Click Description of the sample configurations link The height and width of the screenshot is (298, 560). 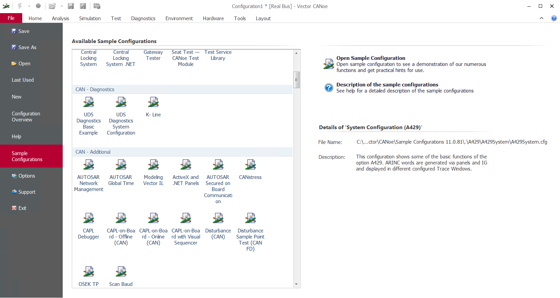(x=387, y=85)
